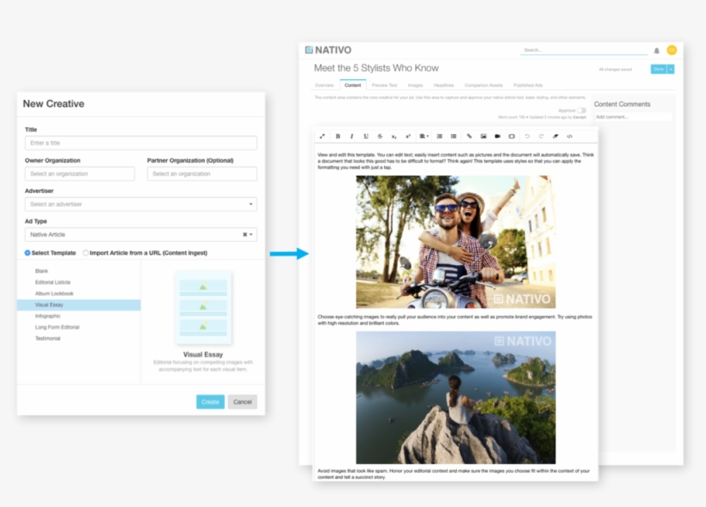Screen dimensions: 706x507
Task: Select the Visual Essay template
Action: [x=79, y=305]
